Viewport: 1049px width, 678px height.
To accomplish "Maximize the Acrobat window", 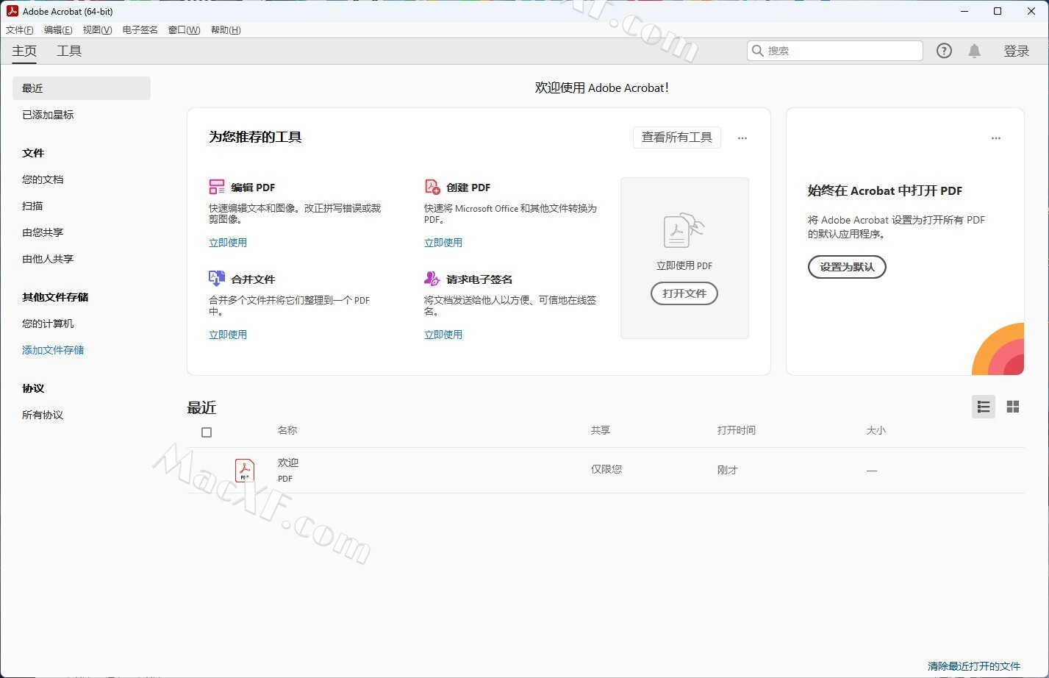I will tap(998, 11).
